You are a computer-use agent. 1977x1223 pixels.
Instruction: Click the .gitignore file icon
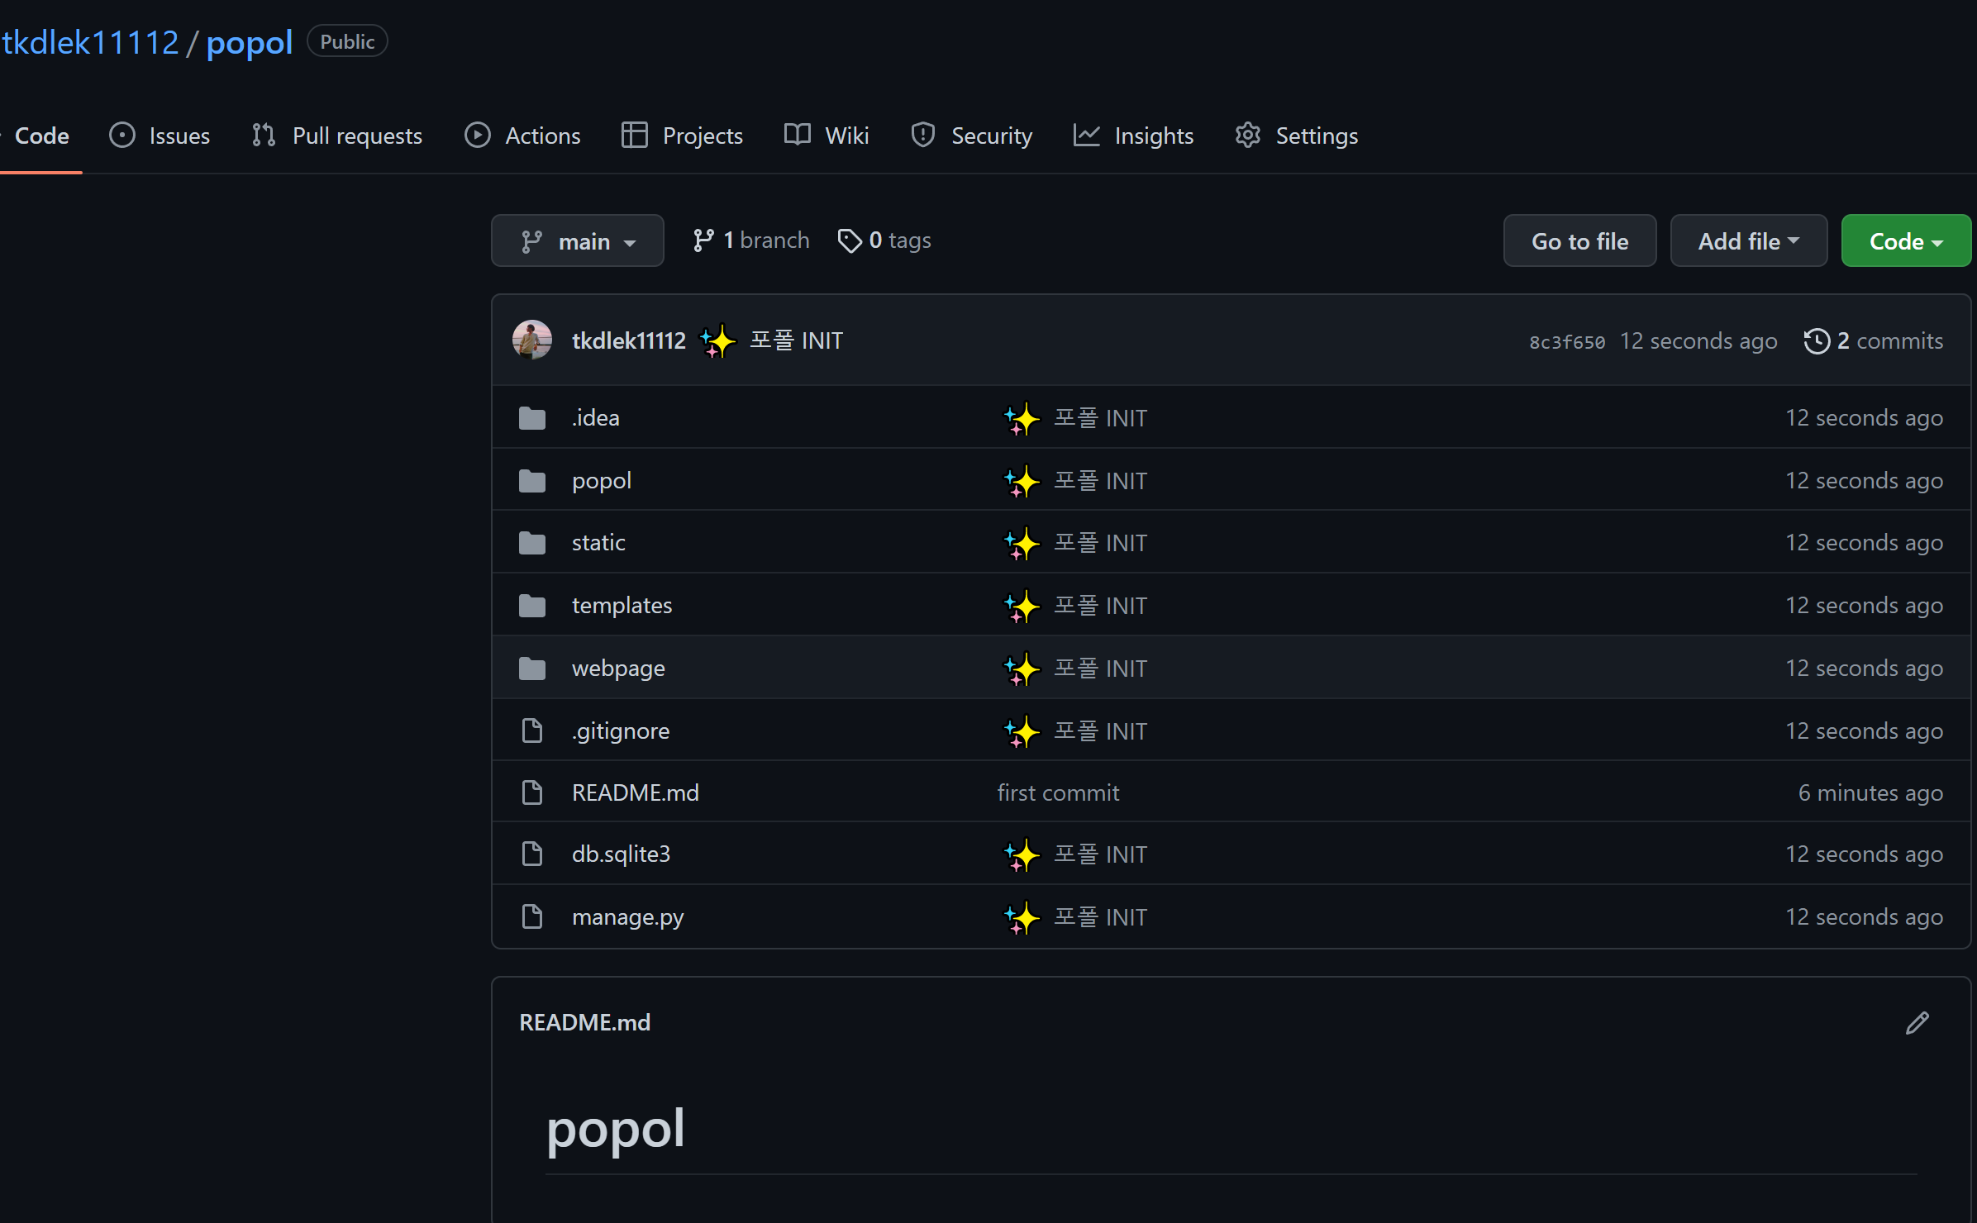[532, 730]
